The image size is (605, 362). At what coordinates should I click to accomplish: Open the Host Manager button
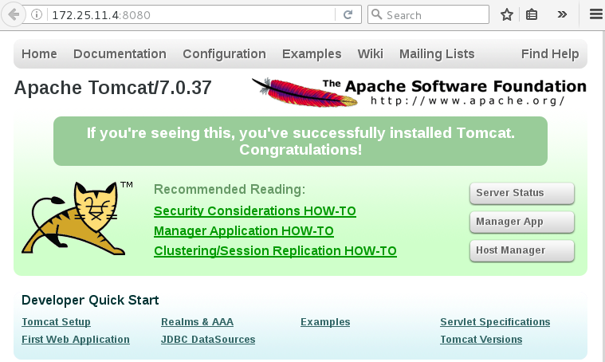(x=522, y=250)
